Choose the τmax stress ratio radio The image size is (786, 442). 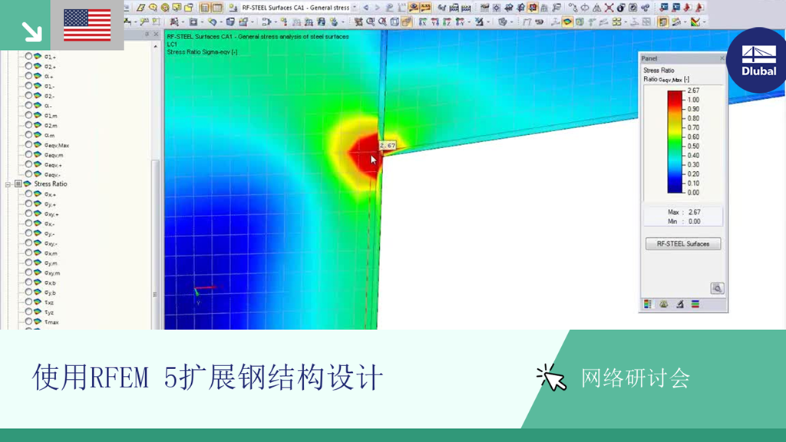pos(28,322)
